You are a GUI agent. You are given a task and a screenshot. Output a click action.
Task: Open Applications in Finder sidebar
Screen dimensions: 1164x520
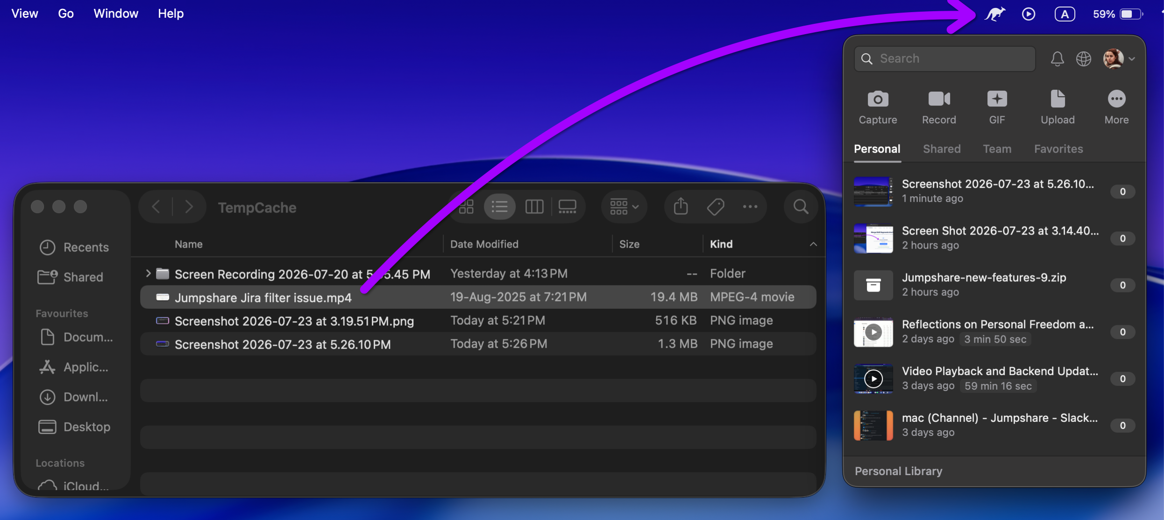75,367
